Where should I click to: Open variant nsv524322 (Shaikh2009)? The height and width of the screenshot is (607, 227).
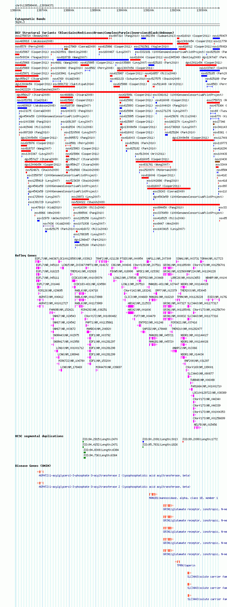146,205
